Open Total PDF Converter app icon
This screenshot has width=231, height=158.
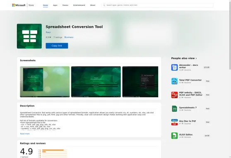coord(174,81)
